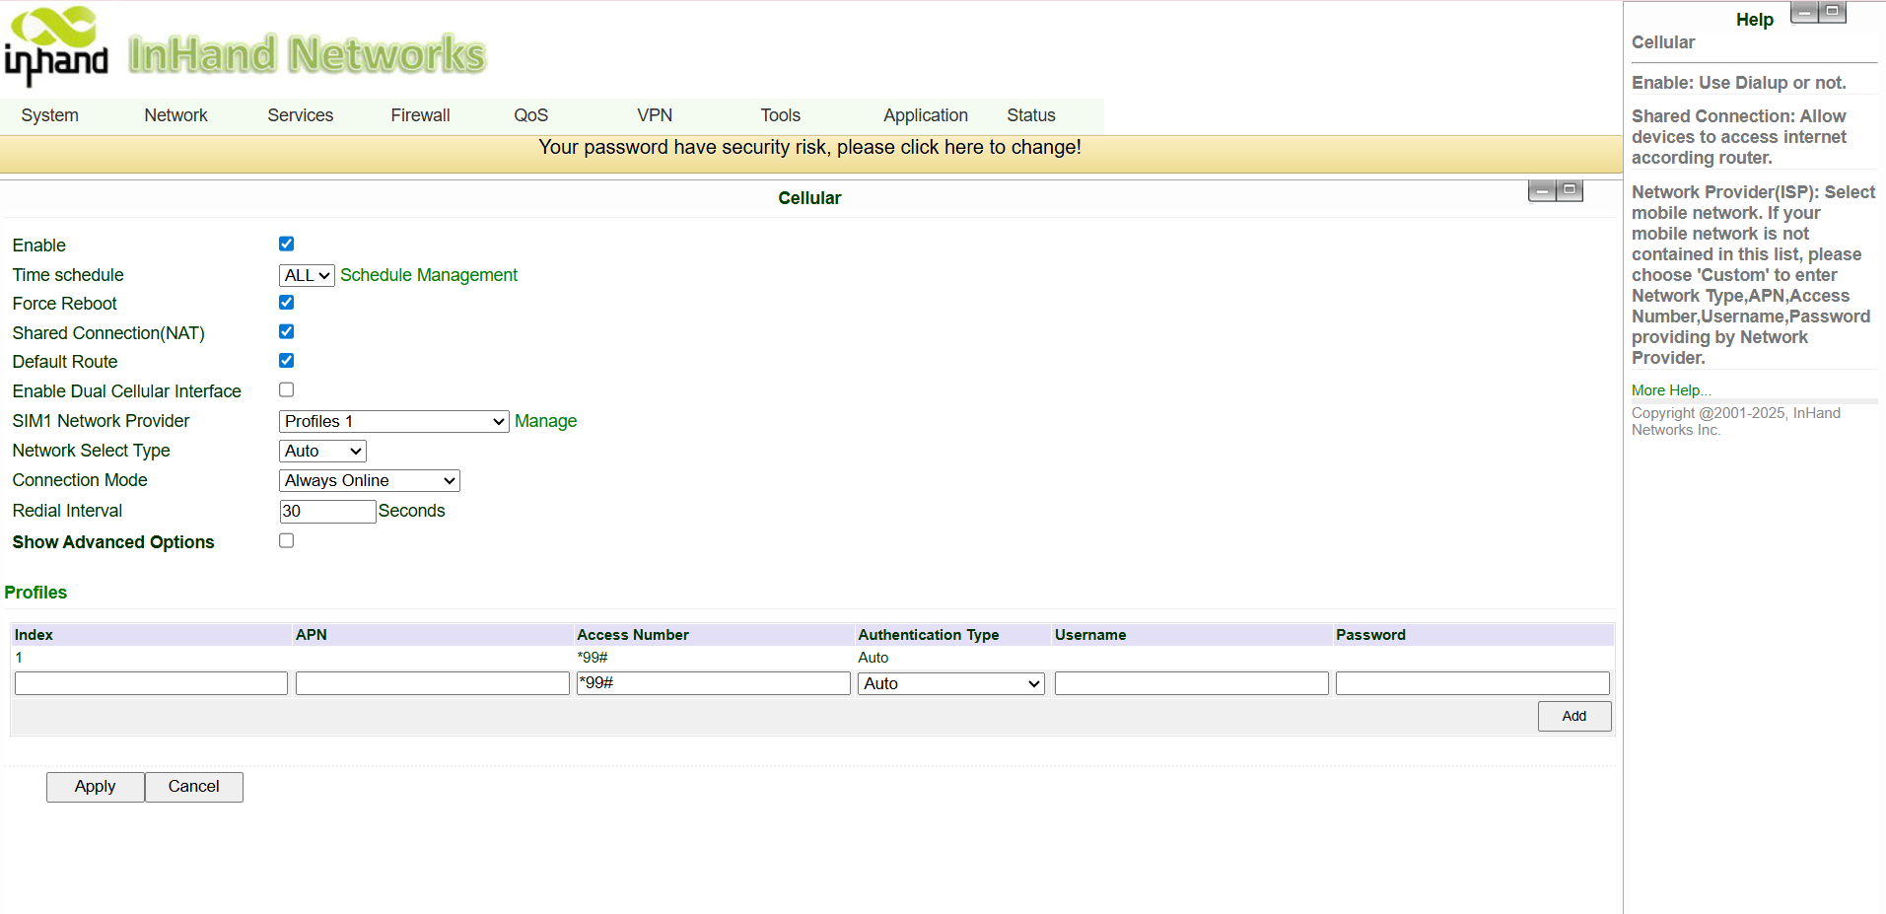Check Show Advanced Options

point(287,541)
